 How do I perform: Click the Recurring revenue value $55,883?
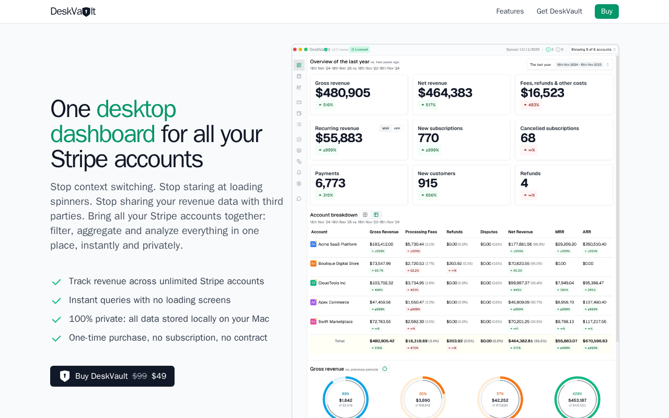point(339,138)
